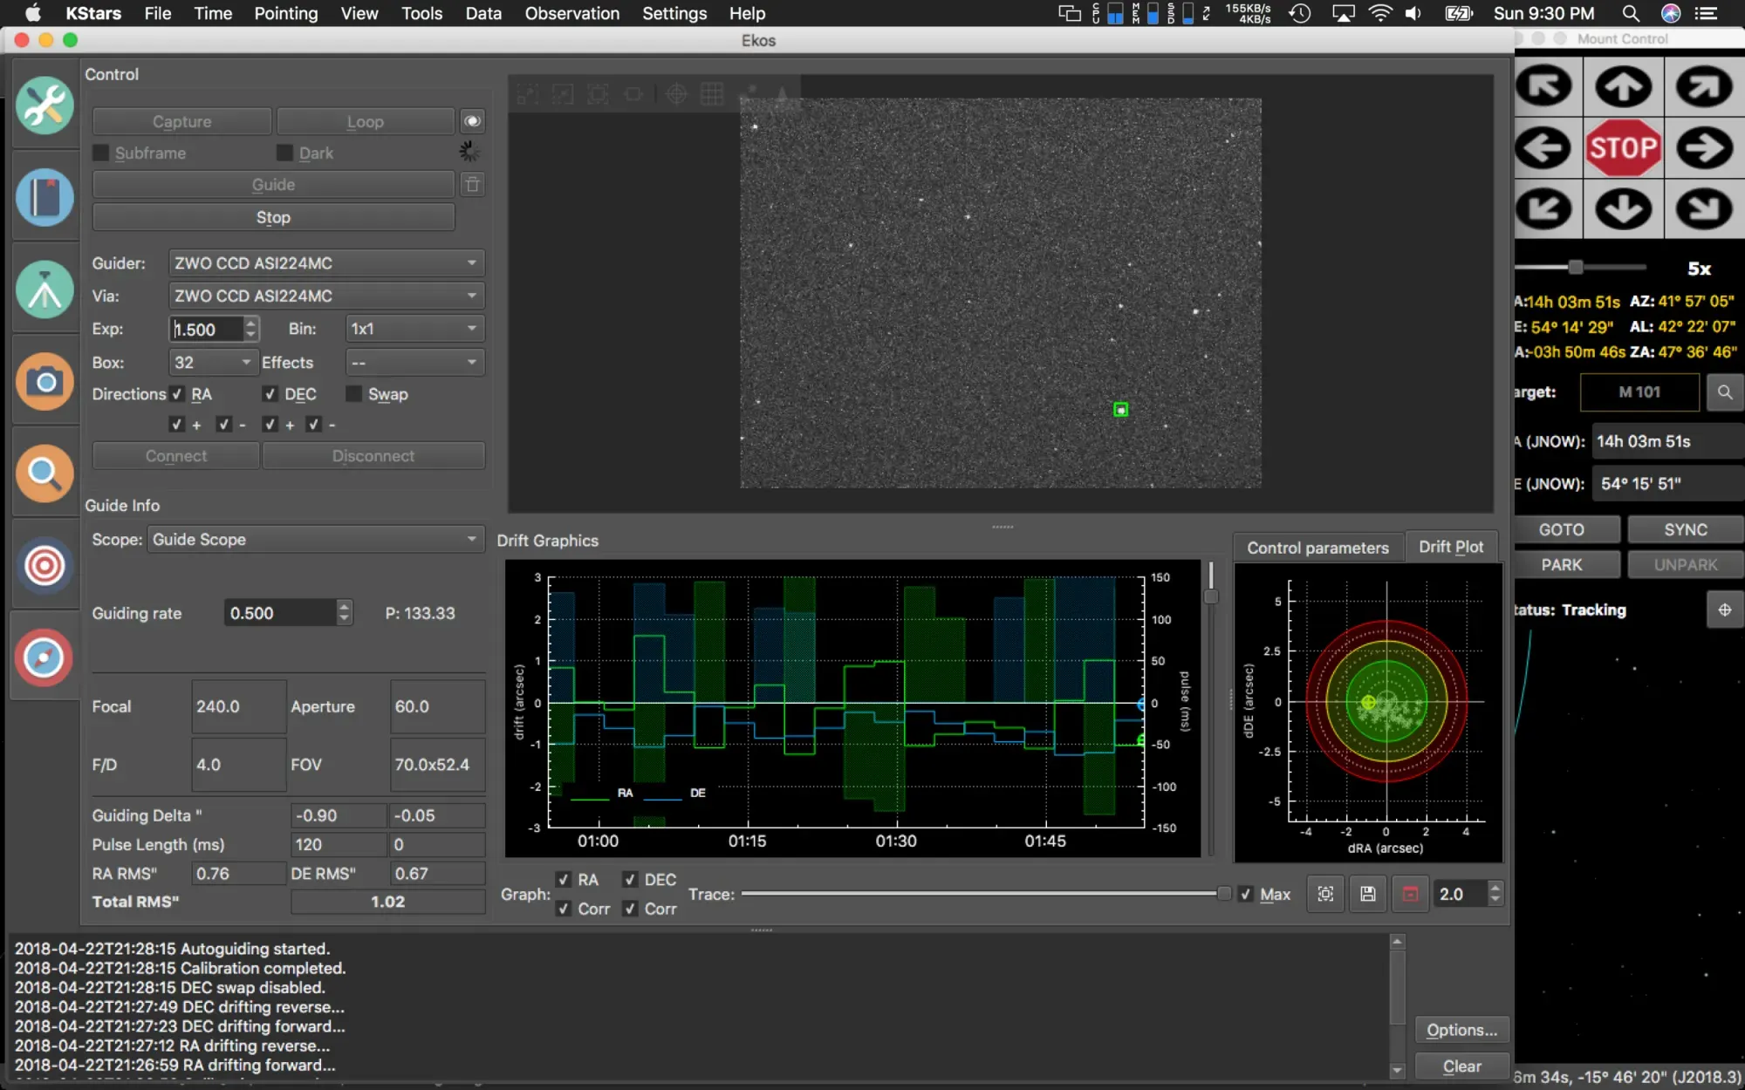Screen dimensions: 1745x1090
Task: Switch to the Control parameters tab
Action: (1317, 548)
